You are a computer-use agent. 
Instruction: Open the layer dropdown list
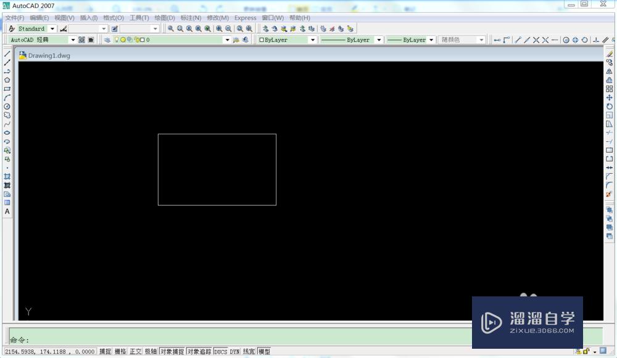click(227, 39)
